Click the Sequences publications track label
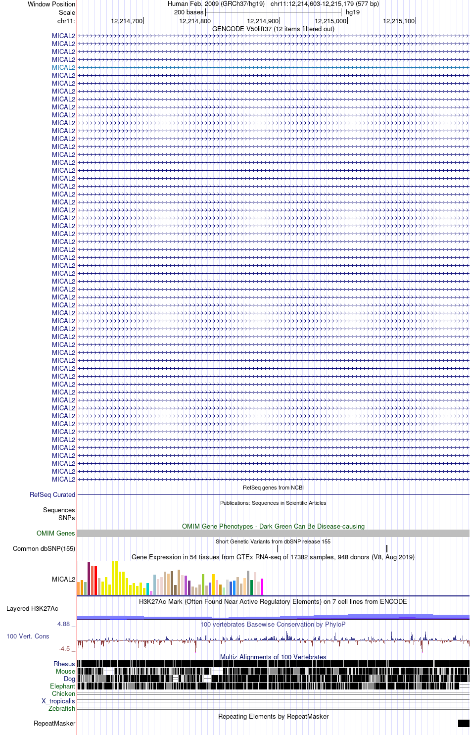470x735 pixels. [59, 510]
